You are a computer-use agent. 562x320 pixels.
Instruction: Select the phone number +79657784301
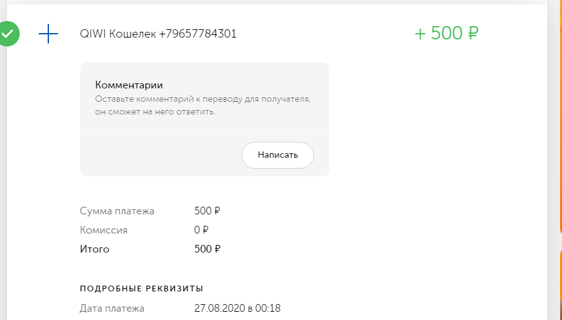coord(198,34)
